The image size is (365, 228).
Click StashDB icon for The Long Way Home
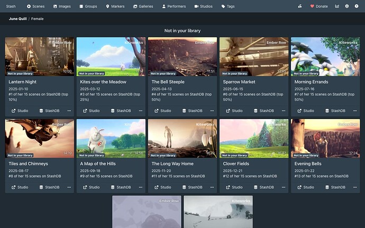(184, 187)
